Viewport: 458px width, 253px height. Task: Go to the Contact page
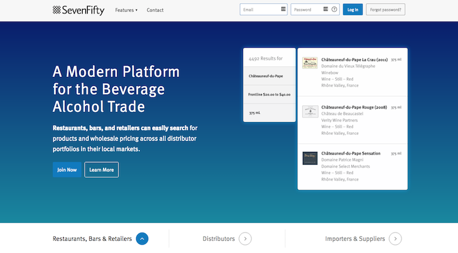tap(155, 10)
